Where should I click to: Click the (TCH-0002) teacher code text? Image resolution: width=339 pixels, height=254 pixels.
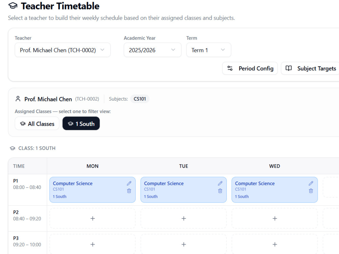pos(87,99)
